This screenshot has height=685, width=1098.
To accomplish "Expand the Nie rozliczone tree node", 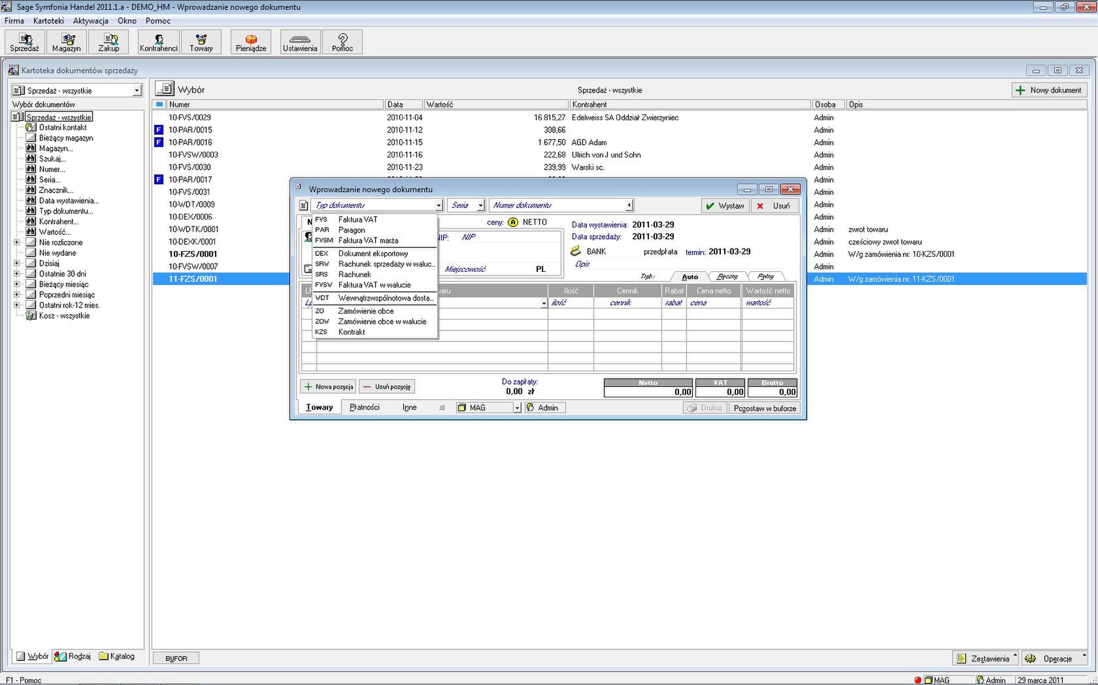I will pyautogui.click(x=17, y=242).
